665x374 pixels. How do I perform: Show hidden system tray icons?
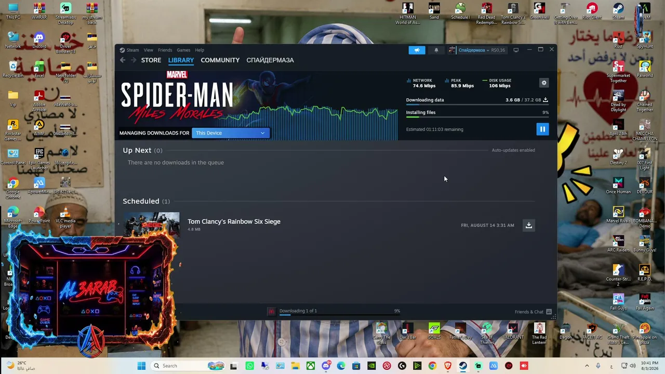coord(587,366)
